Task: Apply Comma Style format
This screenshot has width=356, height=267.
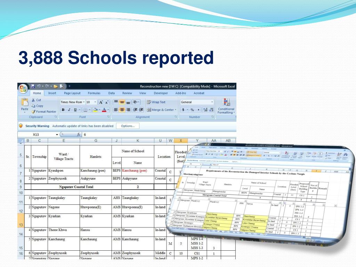Action: tap(199, 110)
